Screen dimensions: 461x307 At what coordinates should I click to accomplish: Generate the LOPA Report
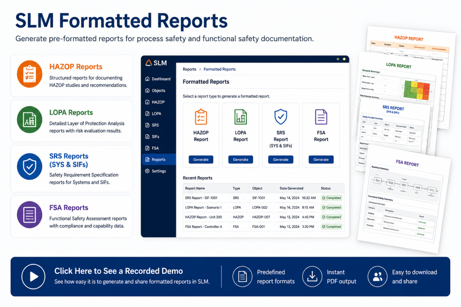pyautogui.click(x=240, y=160)
